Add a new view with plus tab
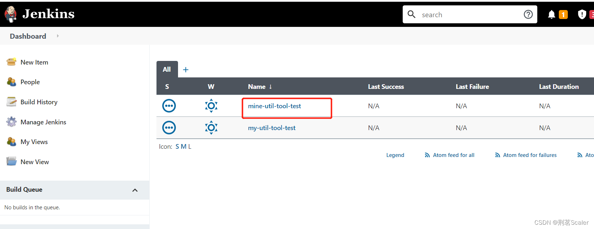594x229 pixels. pos(186,70)
